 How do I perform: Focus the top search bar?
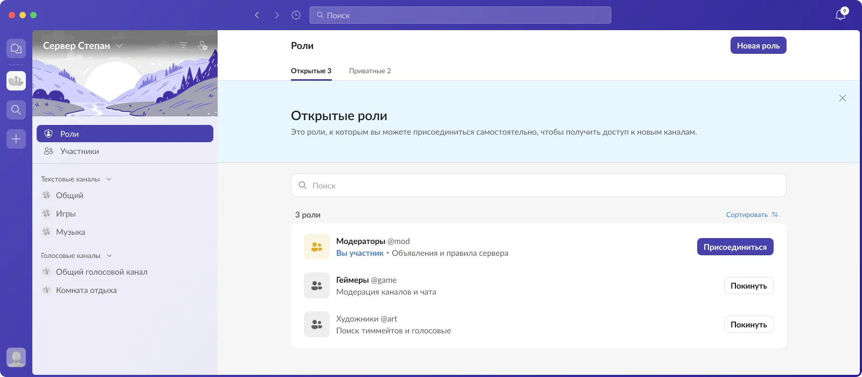click(460, 15)
